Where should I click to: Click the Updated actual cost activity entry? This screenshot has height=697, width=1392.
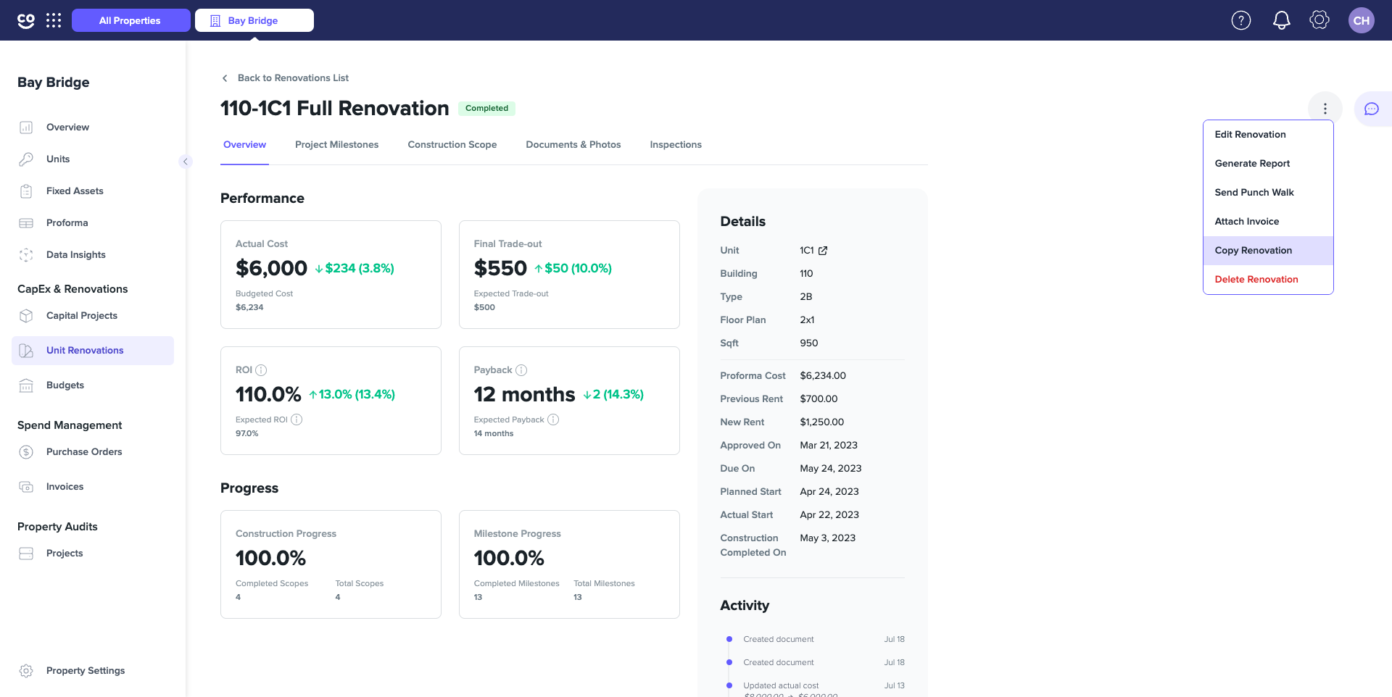point(816,690)
